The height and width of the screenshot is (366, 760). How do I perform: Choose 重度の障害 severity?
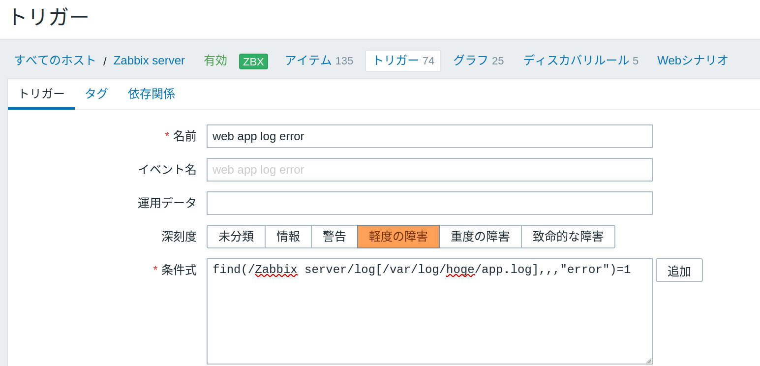click(480, 237)
